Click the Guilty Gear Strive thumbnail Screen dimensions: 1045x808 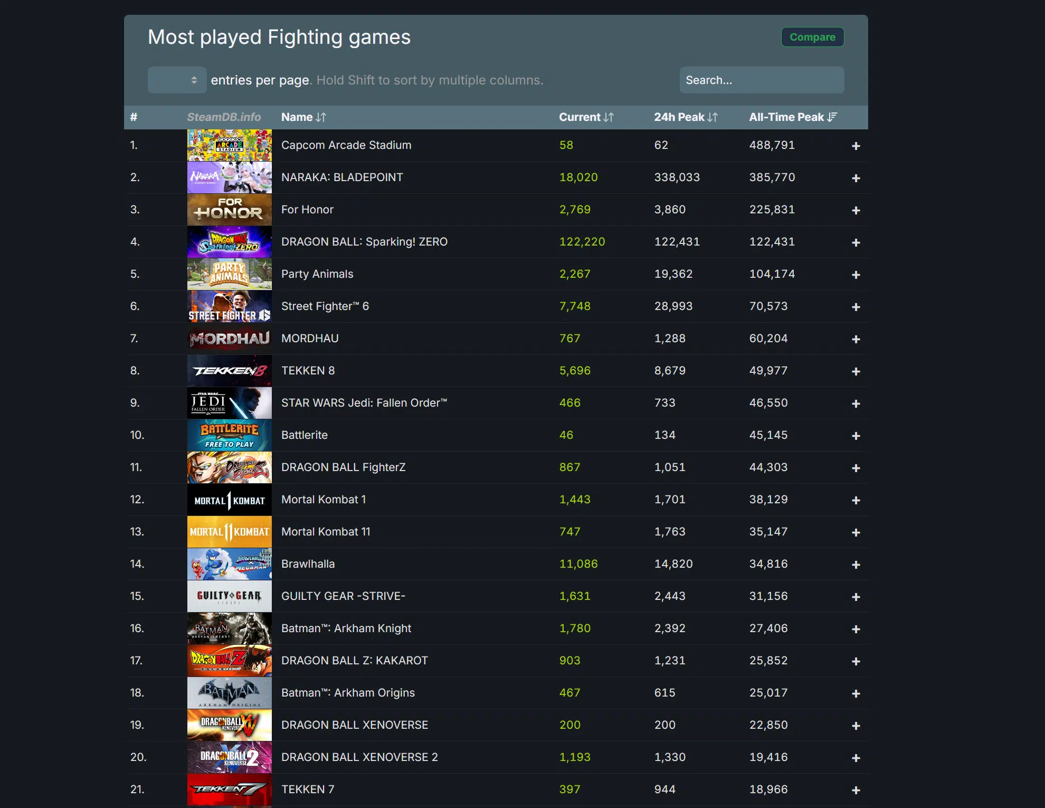[x=230, y=596]
